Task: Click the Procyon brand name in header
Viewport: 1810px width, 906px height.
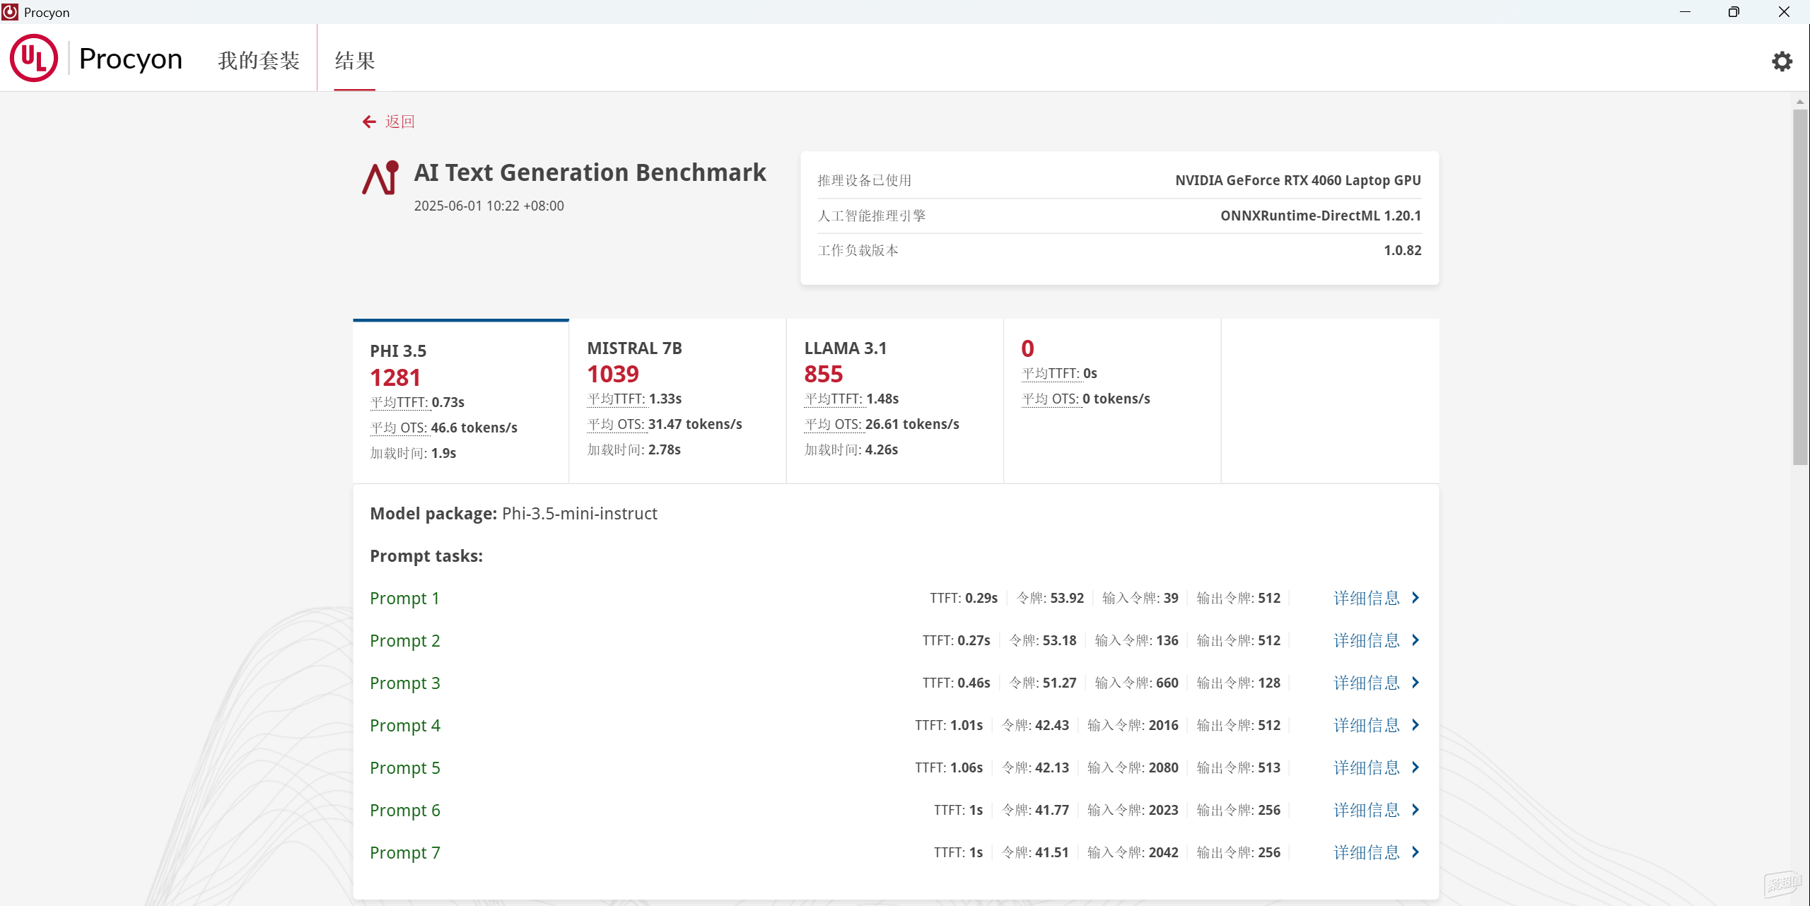Action: [131, 59]
